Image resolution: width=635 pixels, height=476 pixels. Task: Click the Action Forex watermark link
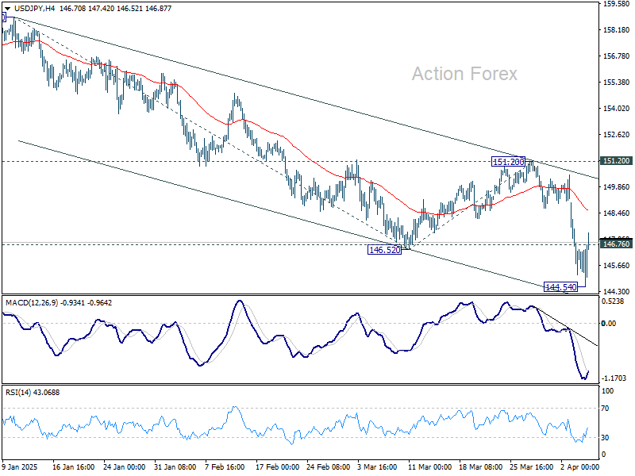[x=464, y=74]
